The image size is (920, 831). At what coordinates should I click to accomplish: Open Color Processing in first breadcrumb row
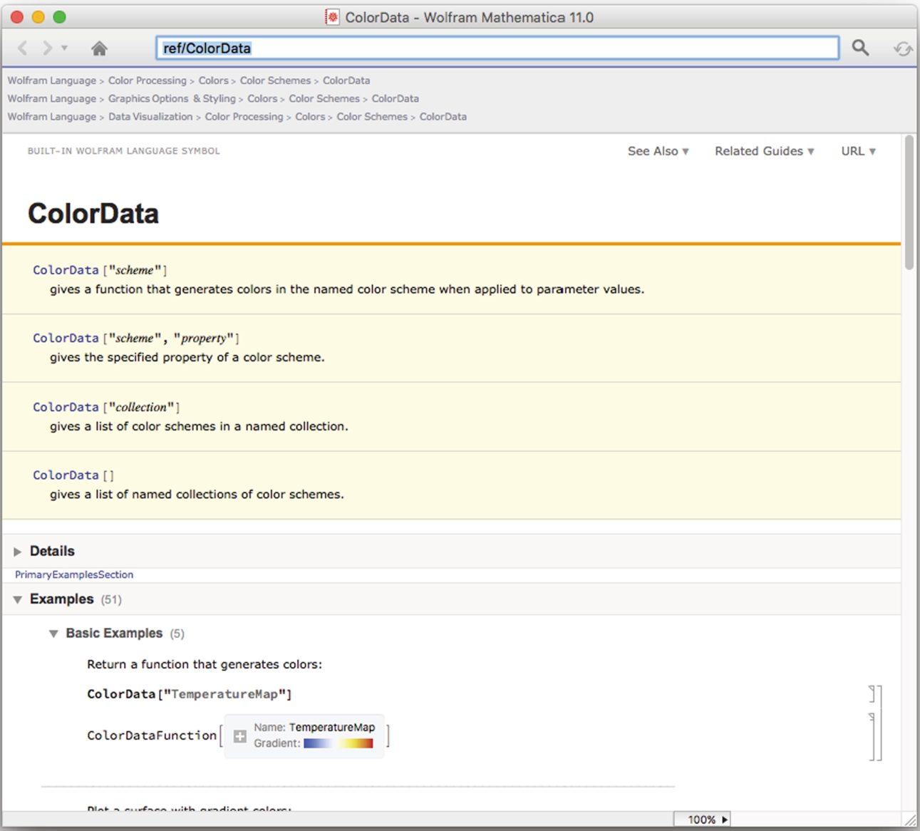pyautogui.click(x=148, y=81)
